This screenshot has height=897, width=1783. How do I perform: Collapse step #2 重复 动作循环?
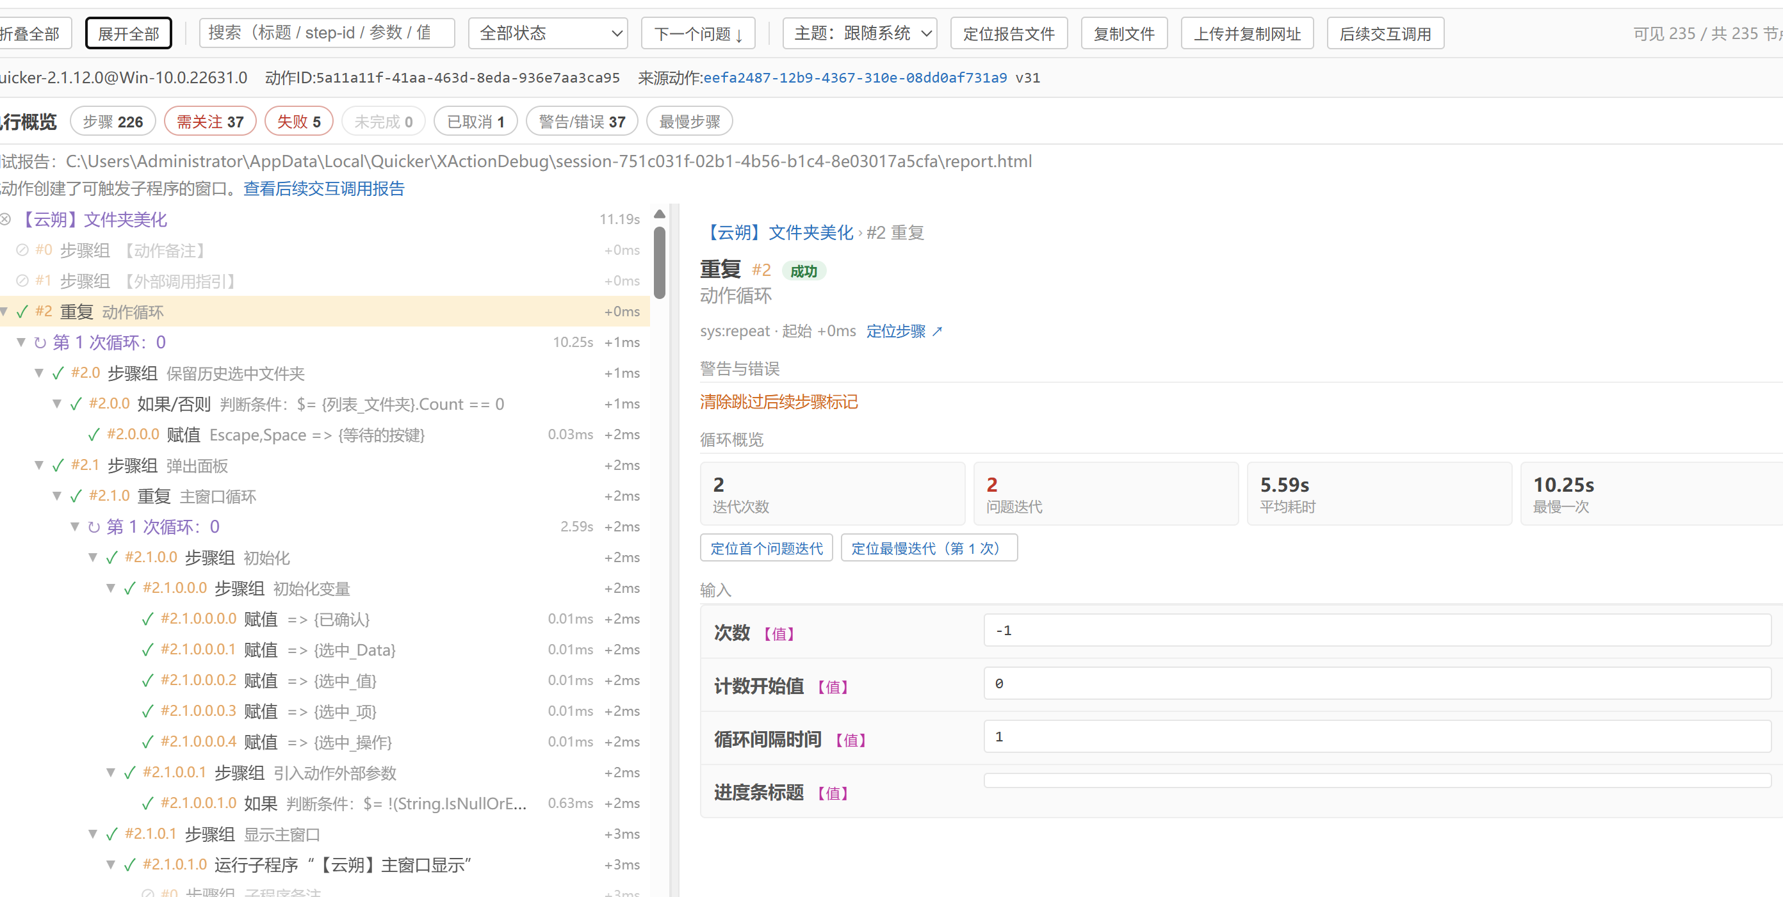[5, 311]
